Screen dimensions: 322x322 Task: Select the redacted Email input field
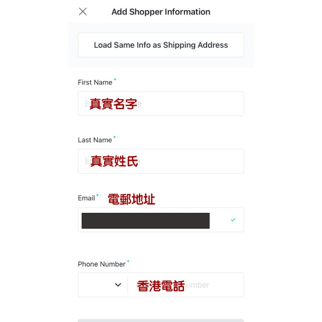coord(161,220)
